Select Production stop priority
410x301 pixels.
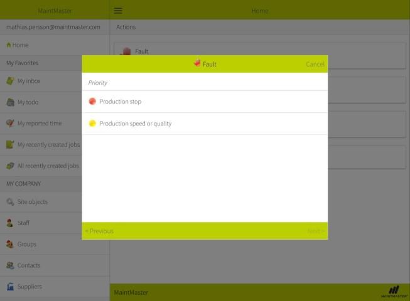coord(120,102)
